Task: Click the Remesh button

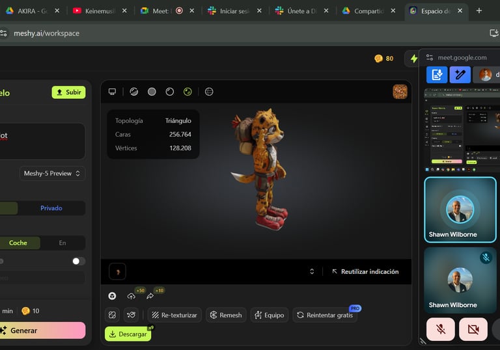Action: (226, 315)
